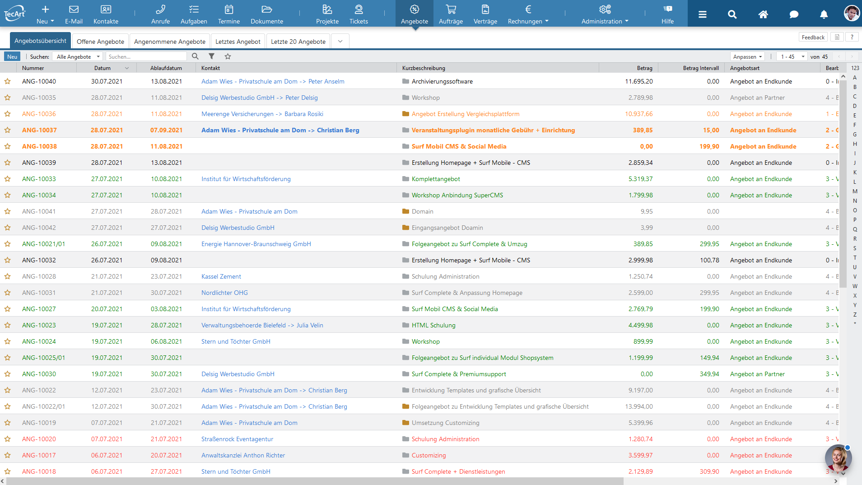Toggle favorite star for ANG-10040
This screenshot has height=485, width=862.
(8, 82)
